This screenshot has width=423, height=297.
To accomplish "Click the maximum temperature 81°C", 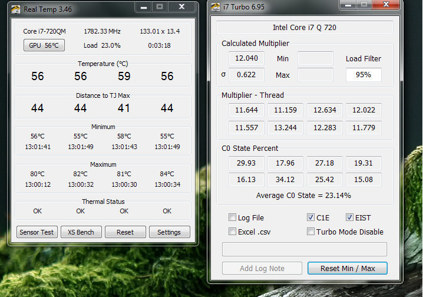I will coord(124,174).
